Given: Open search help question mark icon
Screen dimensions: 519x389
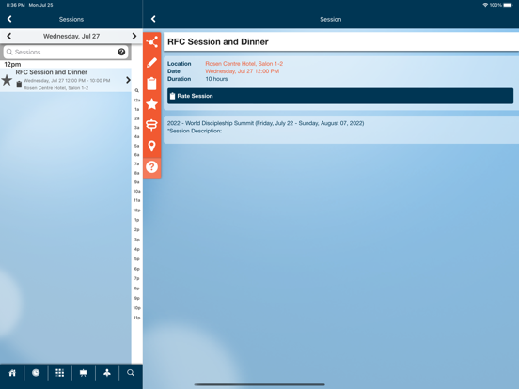Looking at the screenshot, I should pyautogui.click(x=121, y=52).
